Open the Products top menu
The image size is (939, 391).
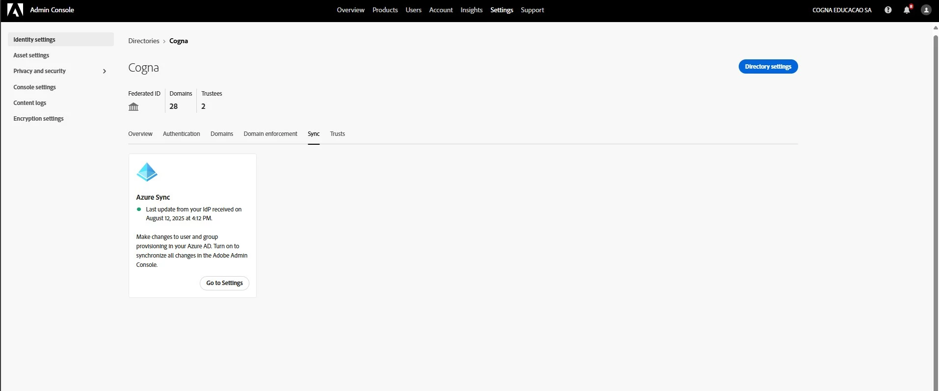point(385,10)
